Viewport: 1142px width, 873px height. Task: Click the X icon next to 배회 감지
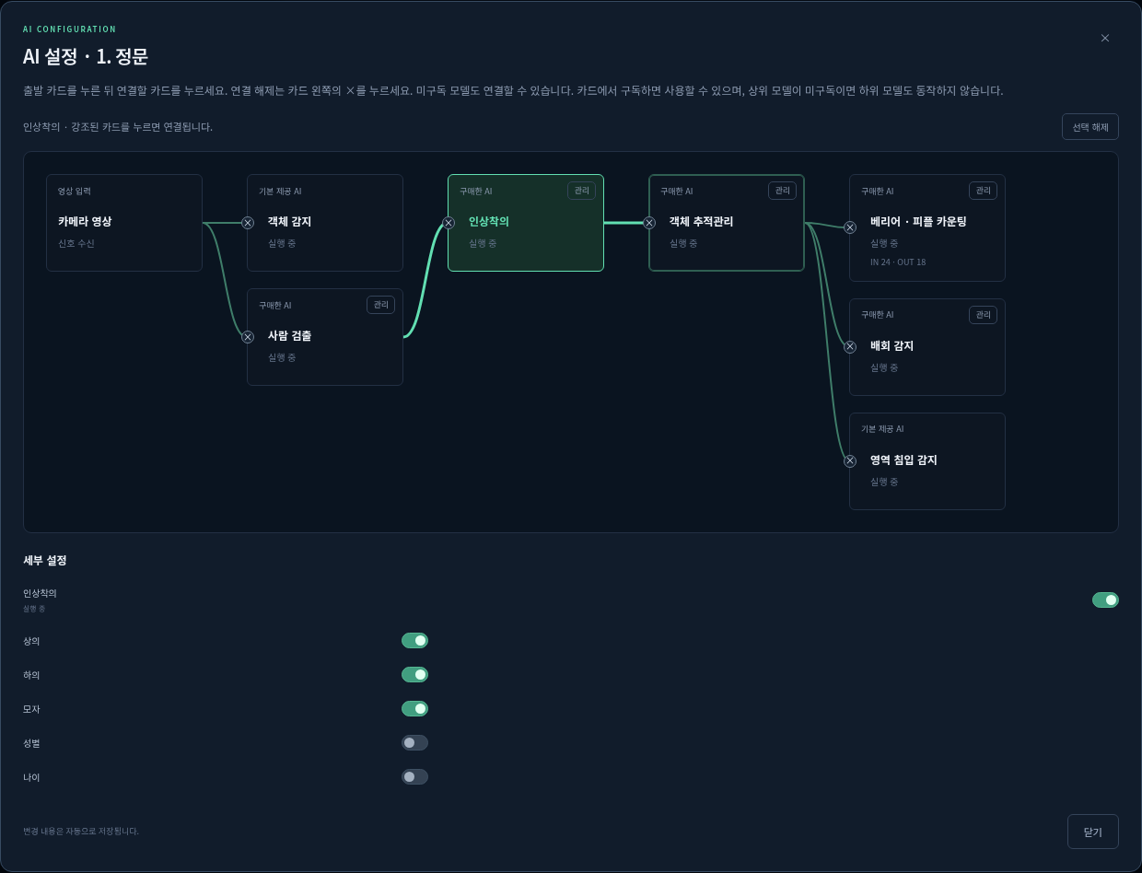tap(850, 347)
